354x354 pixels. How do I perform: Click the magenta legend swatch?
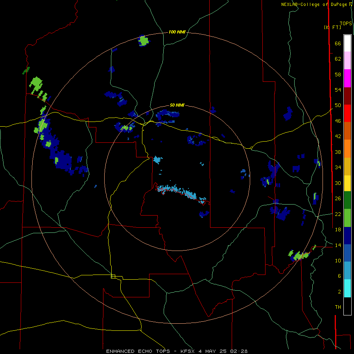pyautogui.click(x=347, y=78)
